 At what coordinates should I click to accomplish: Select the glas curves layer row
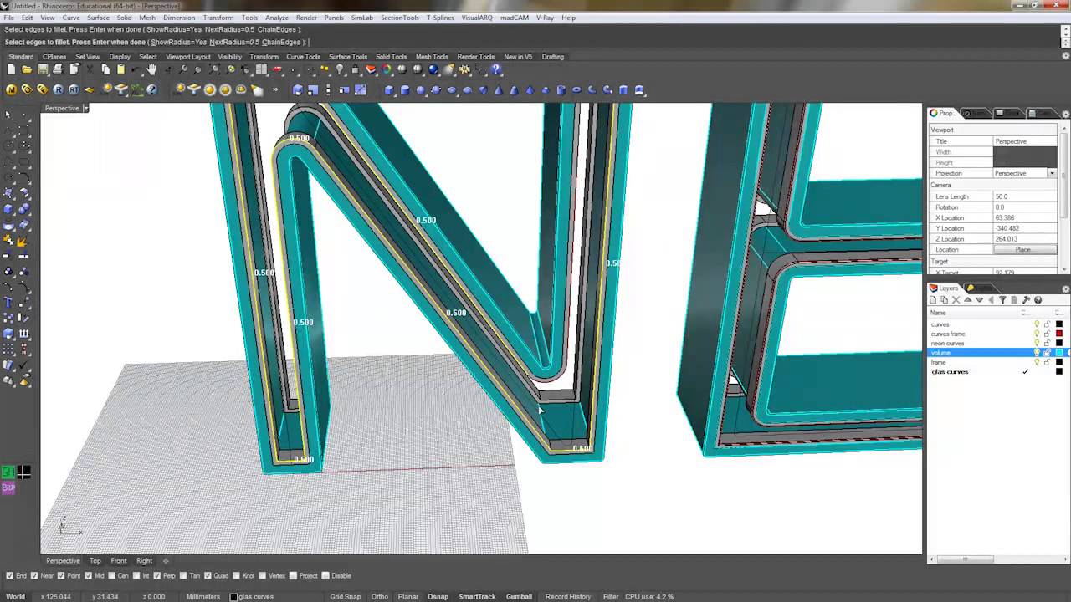pyautogui.click(x=996, y=372)
